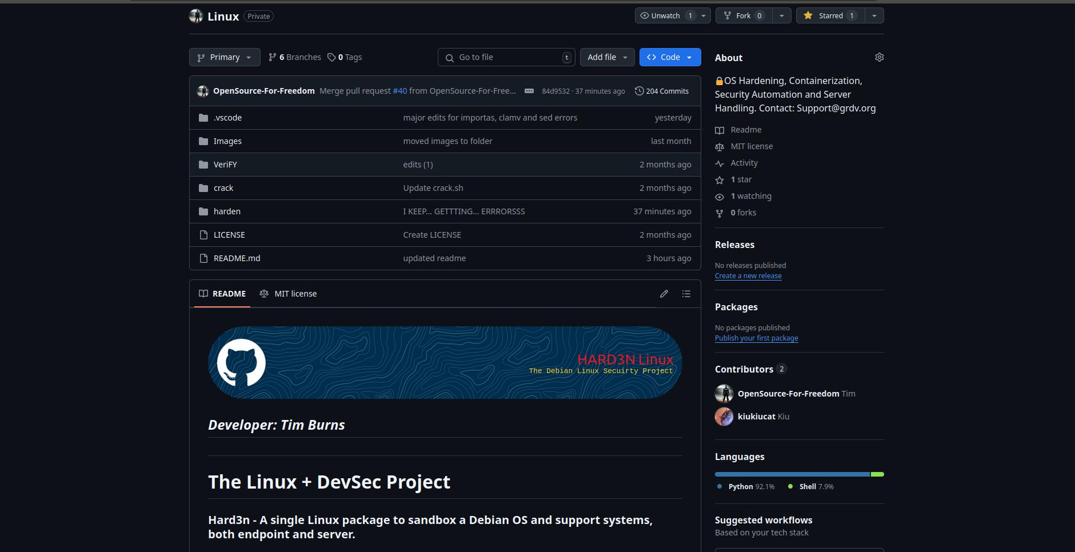Open the OpenSource-For-Freedom contributor avatar

click(x=724, y=393)
